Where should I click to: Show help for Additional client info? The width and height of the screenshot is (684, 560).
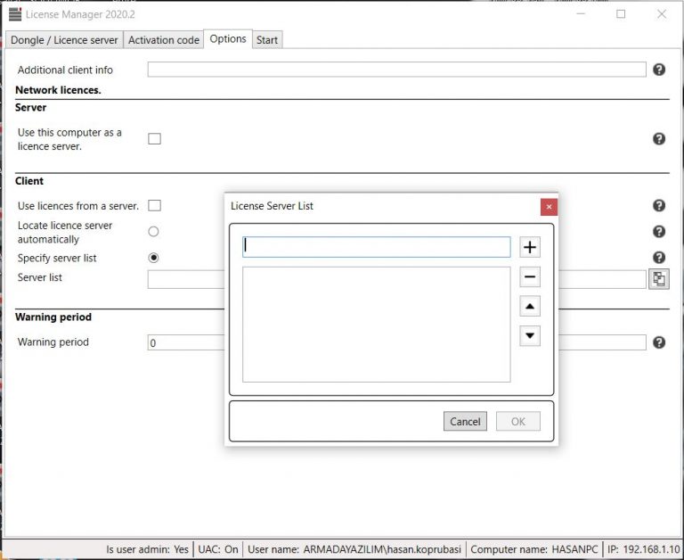659,70
